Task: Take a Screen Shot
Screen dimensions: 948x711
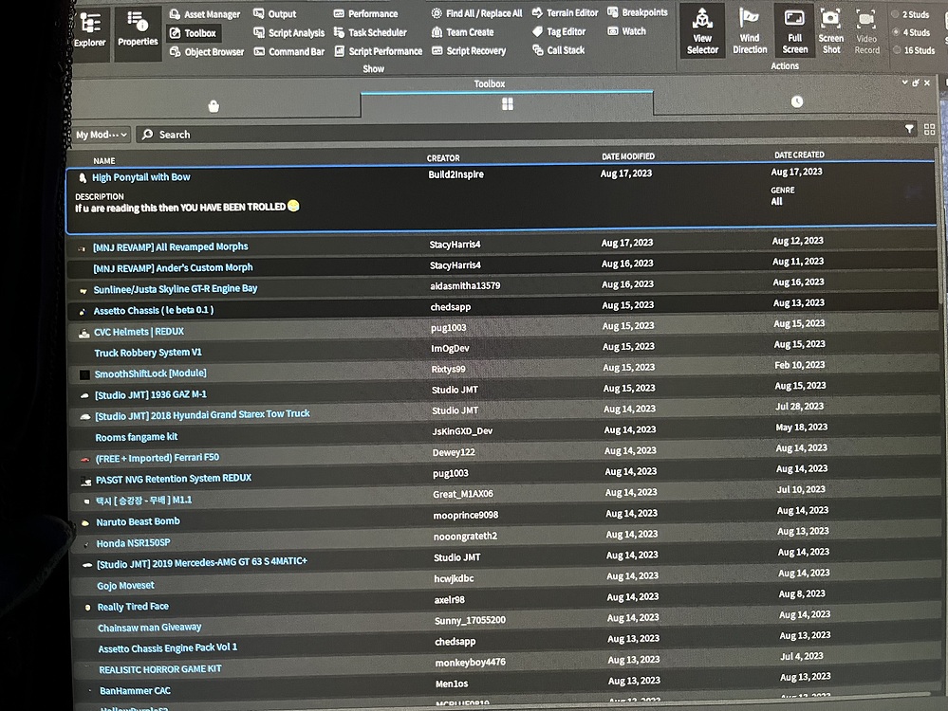Action: coord(831,30)
